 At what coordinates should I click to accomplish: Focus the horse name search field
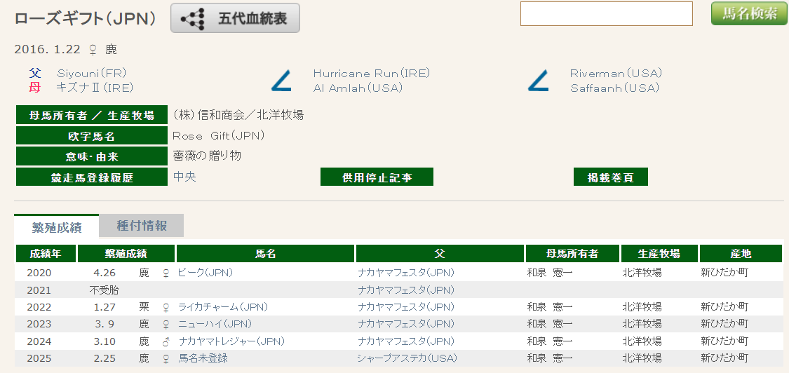click(607, 13)
